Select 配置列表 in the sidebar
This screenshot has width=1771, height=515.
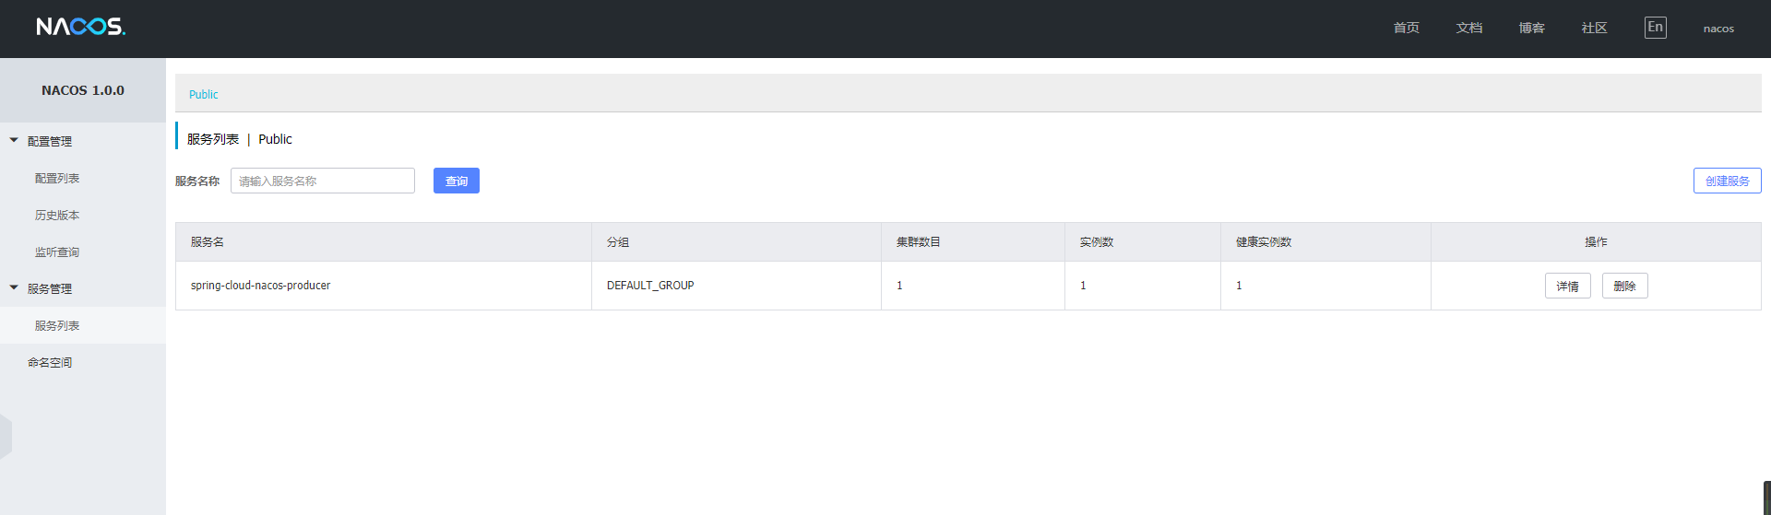57,178
